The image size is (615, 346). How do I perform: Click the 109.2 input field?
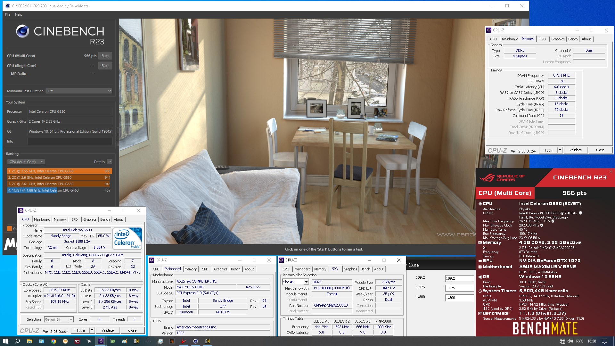pyautogui.click(x=459, y=278)
